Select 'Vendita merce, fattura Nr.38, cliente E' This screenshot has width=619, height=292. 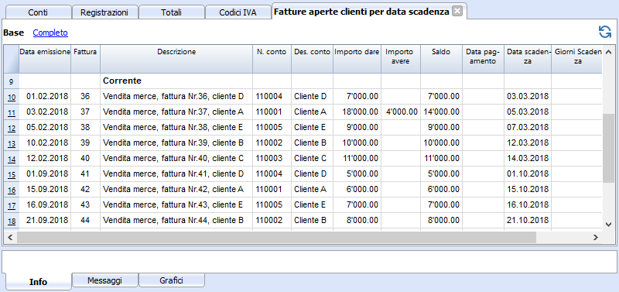click(173, 128)
